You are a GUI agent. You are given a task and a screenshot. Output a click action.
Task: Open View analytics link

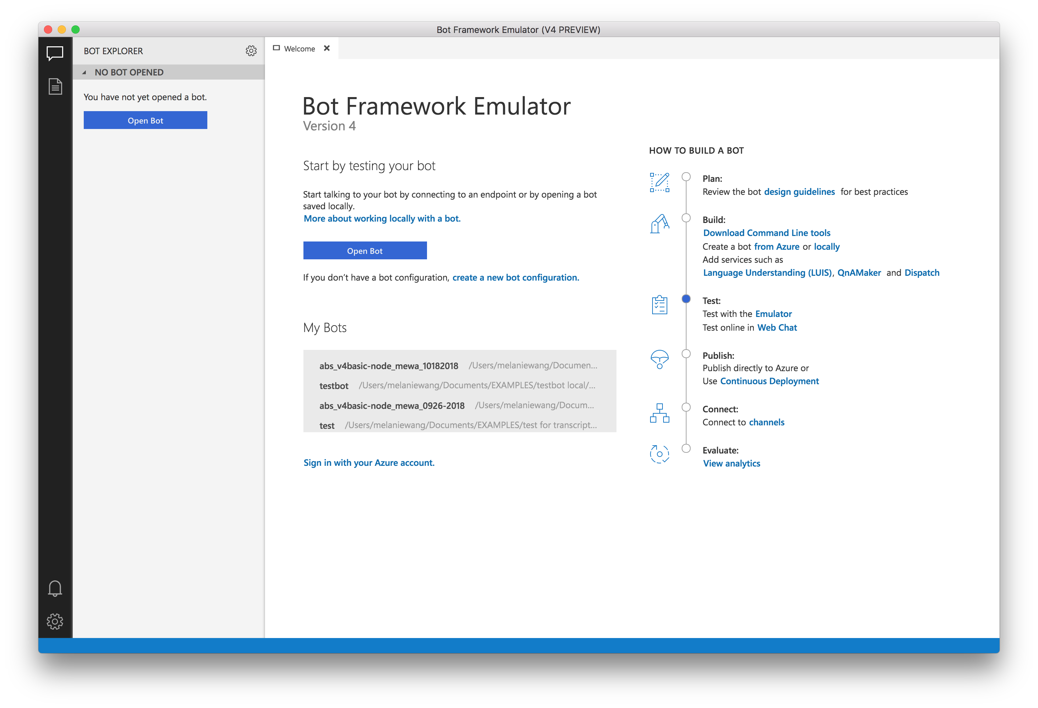[731, 463]
